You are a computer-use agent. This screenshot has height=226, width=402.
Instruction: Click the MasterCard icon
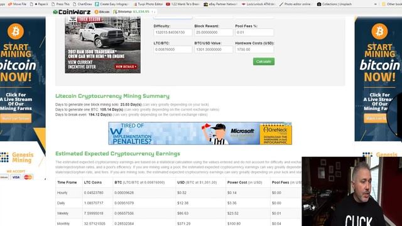tap(28, 177)
